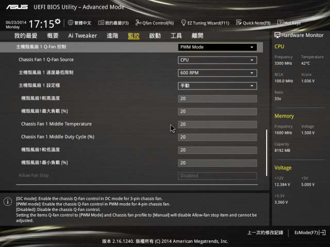
Task: Switch to the 進階 tab
Action: pyautogui.click(x=112, y=36)
